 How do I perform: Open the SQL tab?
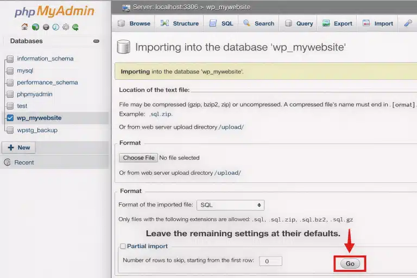point(221,23)
